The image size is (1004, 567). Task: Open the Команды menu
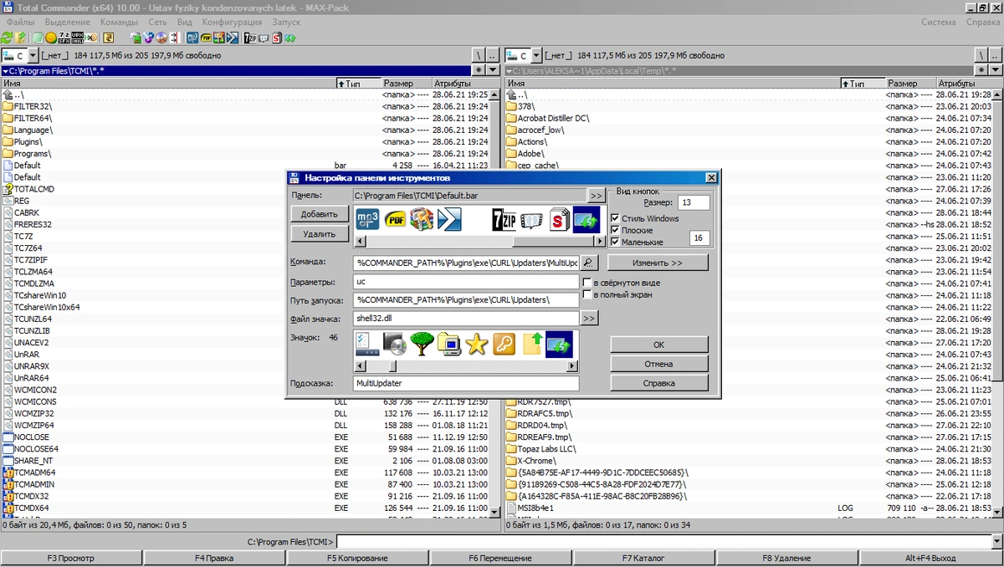point(120,22)
